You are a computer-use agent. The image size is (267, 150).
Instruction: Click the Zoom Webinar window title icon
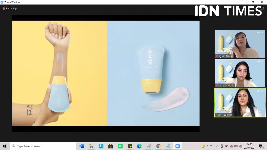(x=2, y=2)
